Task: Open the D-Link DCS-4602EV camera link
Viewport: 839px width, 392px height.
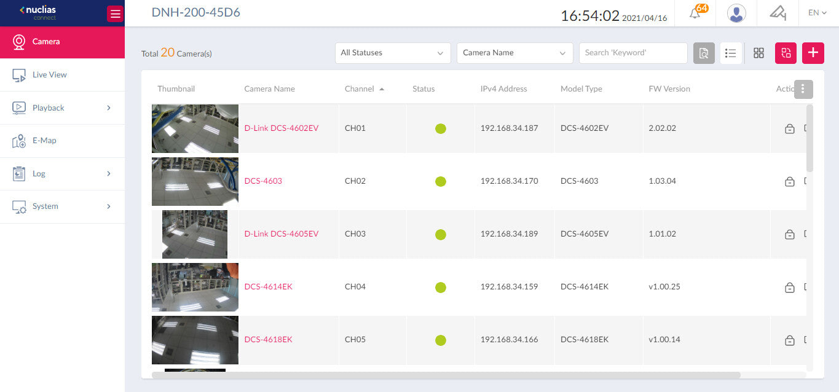Action: [281, 128]
